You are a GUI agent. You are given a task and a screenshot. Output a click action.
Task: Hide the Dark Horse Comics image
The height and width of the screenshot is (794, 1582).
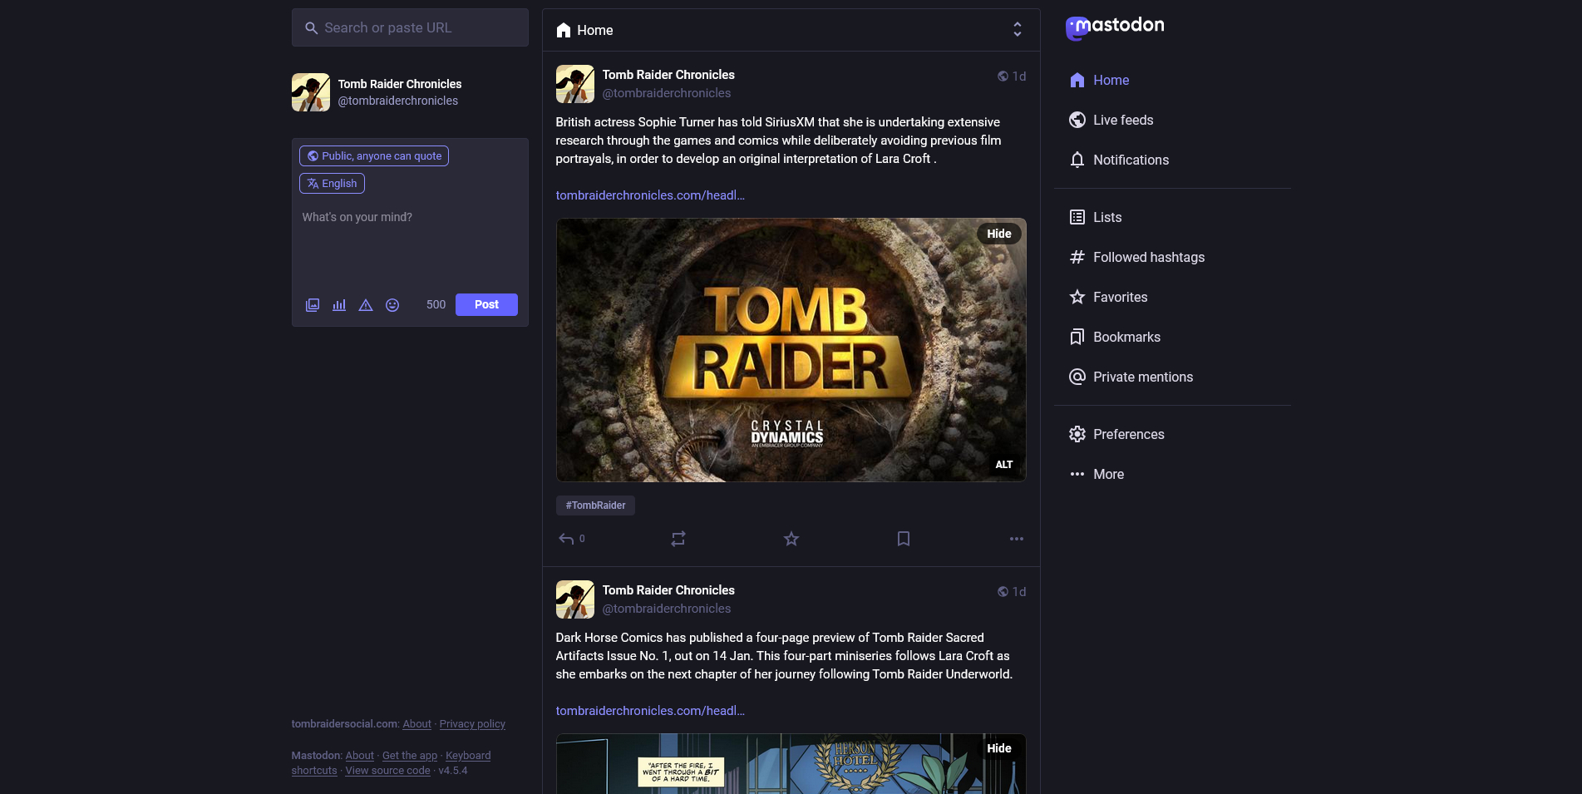[x=998, y=748]
